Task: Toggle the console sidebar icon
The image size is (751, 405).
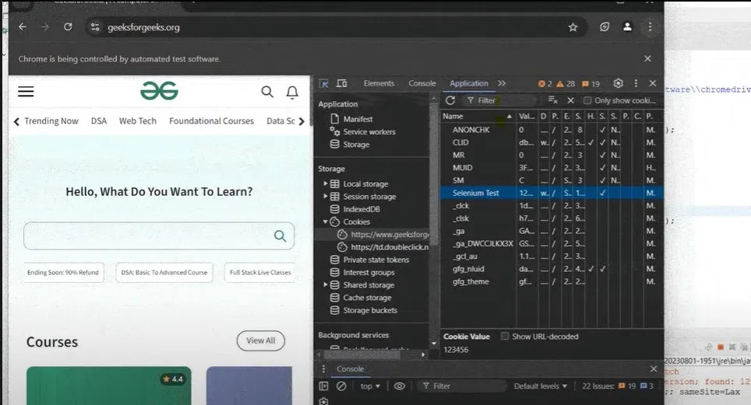Action: tap(324, 386)
